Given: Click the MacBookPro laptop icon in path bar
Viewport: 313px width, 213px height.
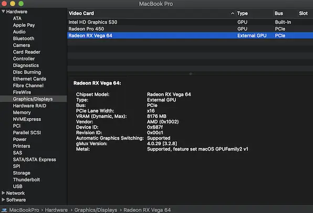Looking at the screenshot, I should point(4,210).
